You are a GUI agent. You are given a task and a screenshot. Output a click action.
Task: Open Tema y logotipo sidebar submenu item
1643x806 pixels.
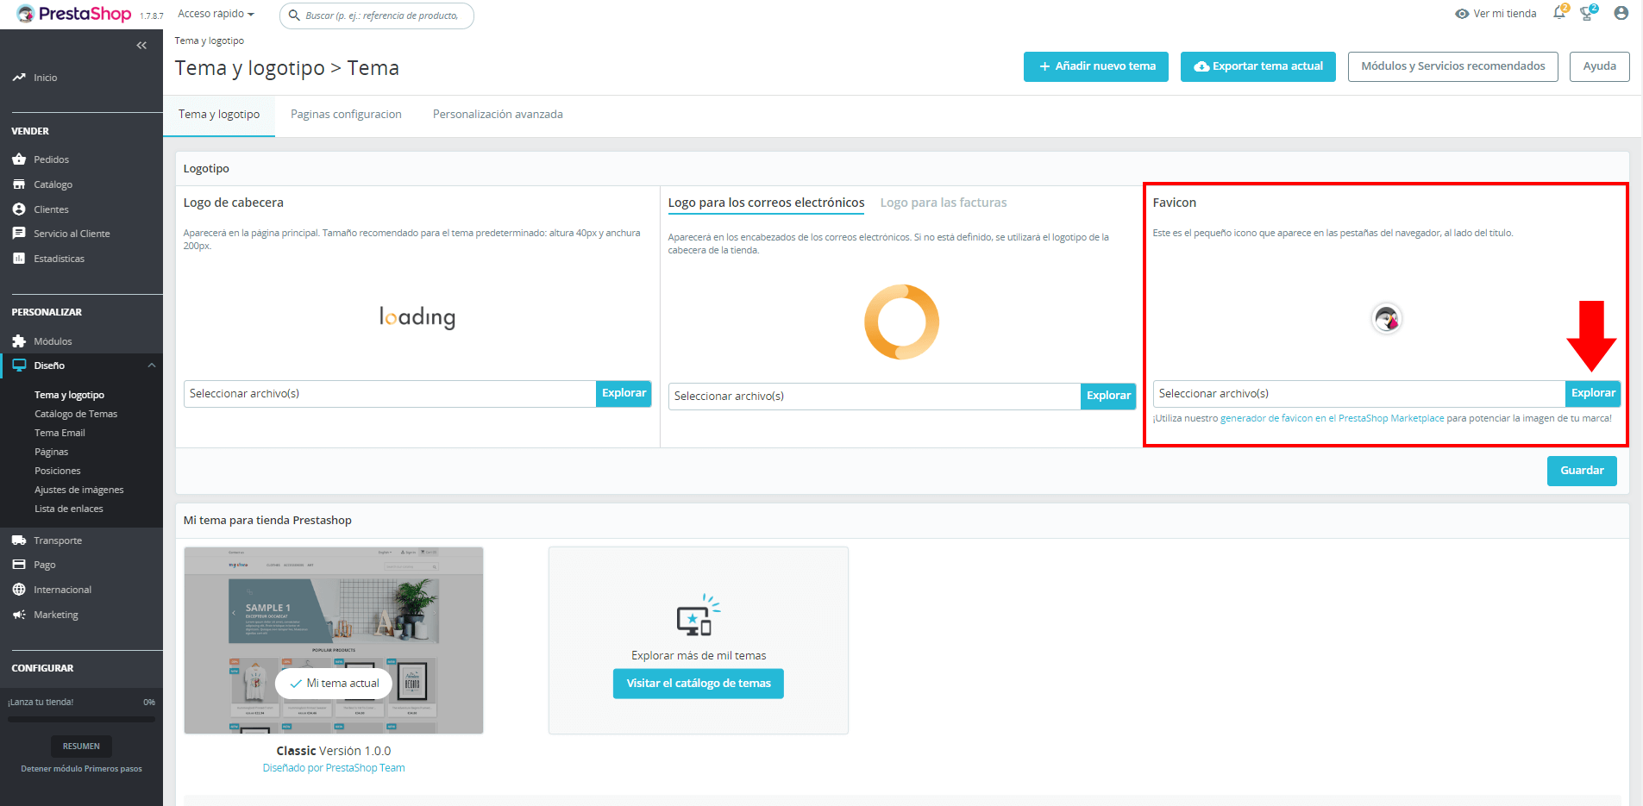(x=69, y=395)
